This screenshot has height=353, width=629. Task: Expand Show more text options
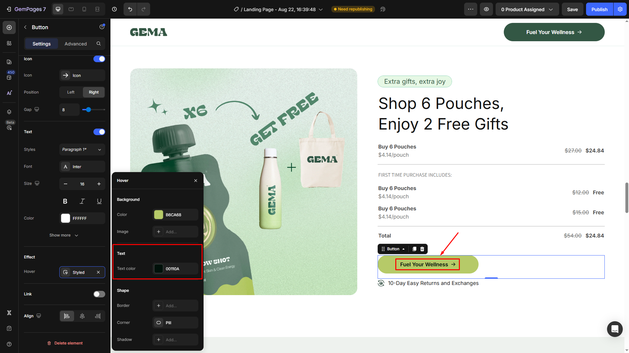64,235
